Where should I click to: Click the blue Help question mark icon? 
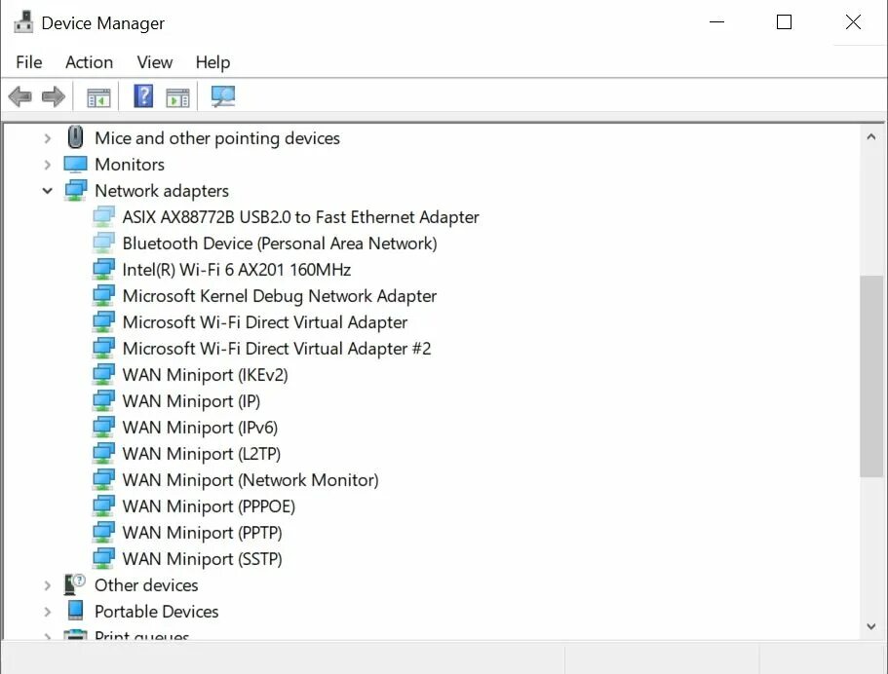point(143,96)
